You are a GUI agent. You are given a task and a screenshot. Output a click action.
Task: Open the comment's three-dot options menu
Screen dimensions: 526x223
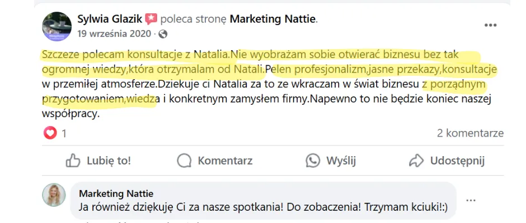pos(471,200)
